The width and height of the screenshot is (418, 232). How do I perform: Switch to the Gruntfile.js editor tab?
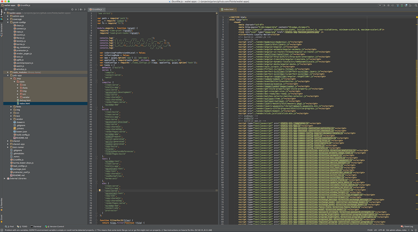coord(98,9)
